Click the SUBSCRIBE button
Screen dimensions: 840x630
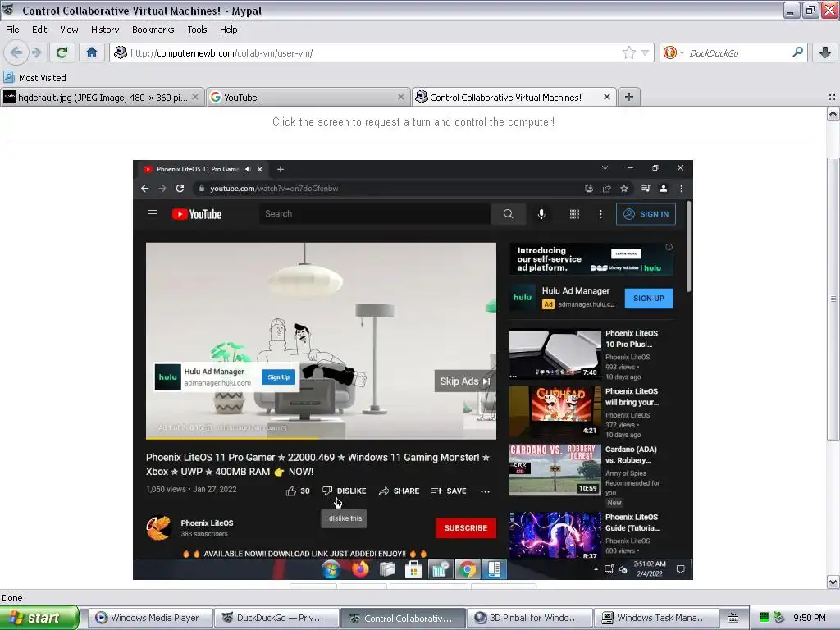[466, 528]
